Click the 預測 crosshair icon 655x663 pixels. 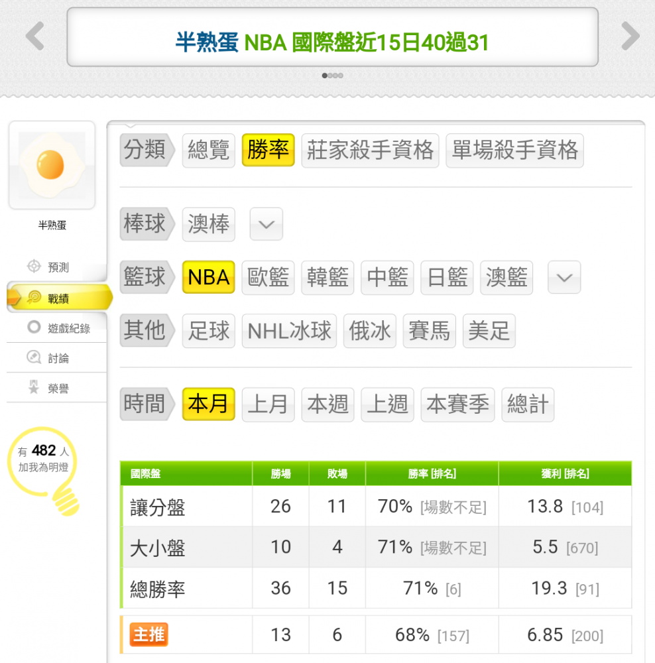(34, 267)
